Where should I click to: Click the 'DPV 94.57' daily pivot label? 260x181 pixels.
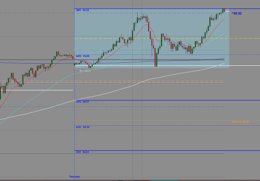(83, 102)
